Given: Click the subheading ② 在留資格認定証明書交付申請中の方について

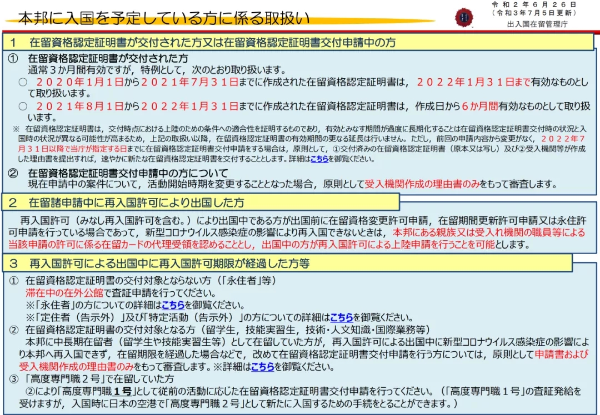Looking at the screenshot, I should click(118, 173).
